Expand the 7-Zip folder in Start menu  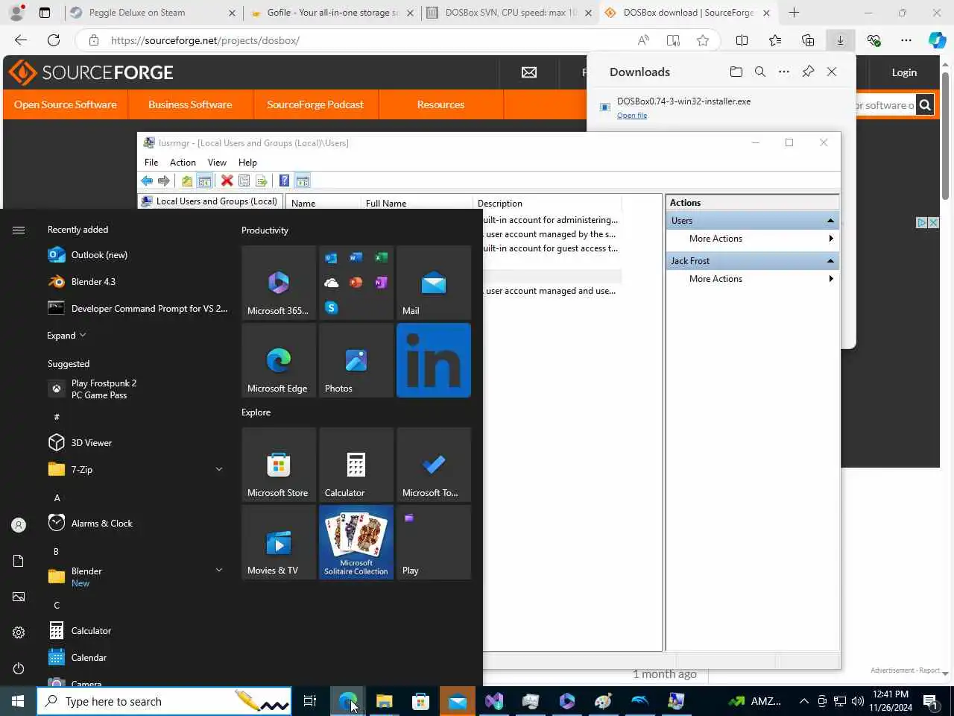[136, 469]
